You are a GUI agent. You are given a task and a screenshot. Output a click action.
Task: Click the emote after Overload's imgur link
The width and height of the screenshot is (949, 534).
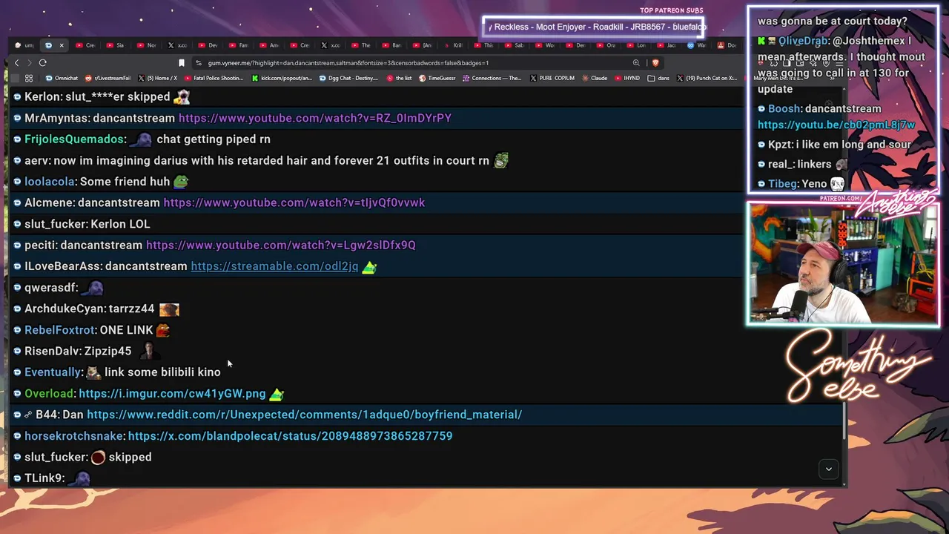coord(277,394)
